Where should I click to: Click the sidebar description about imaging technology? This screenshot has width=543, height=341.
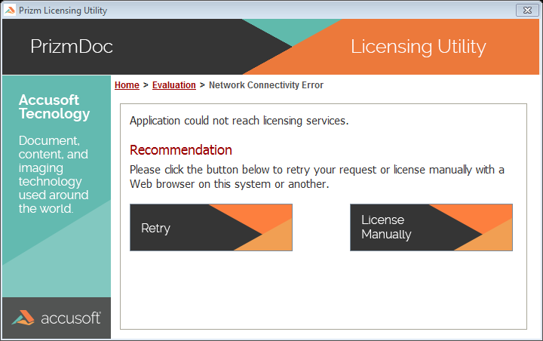(54, 174)
